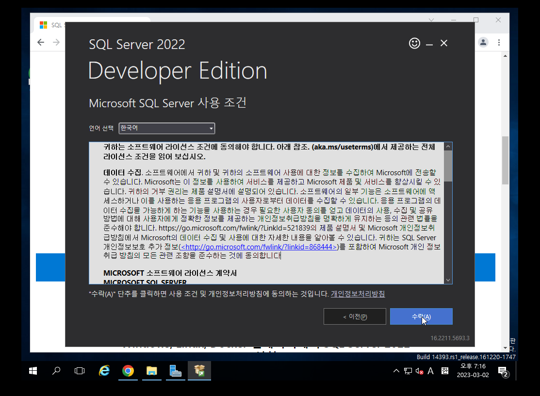Maximize the Chrome browser window

(x=476, y=20)
